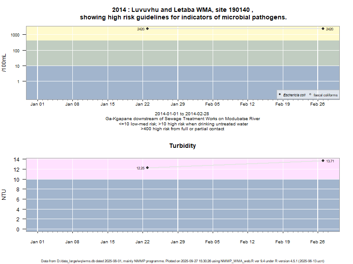Click the E. coli data point labeled 2420 near Jan 22
The height and width of the screenshot is (264, 353).
(147, 29)
